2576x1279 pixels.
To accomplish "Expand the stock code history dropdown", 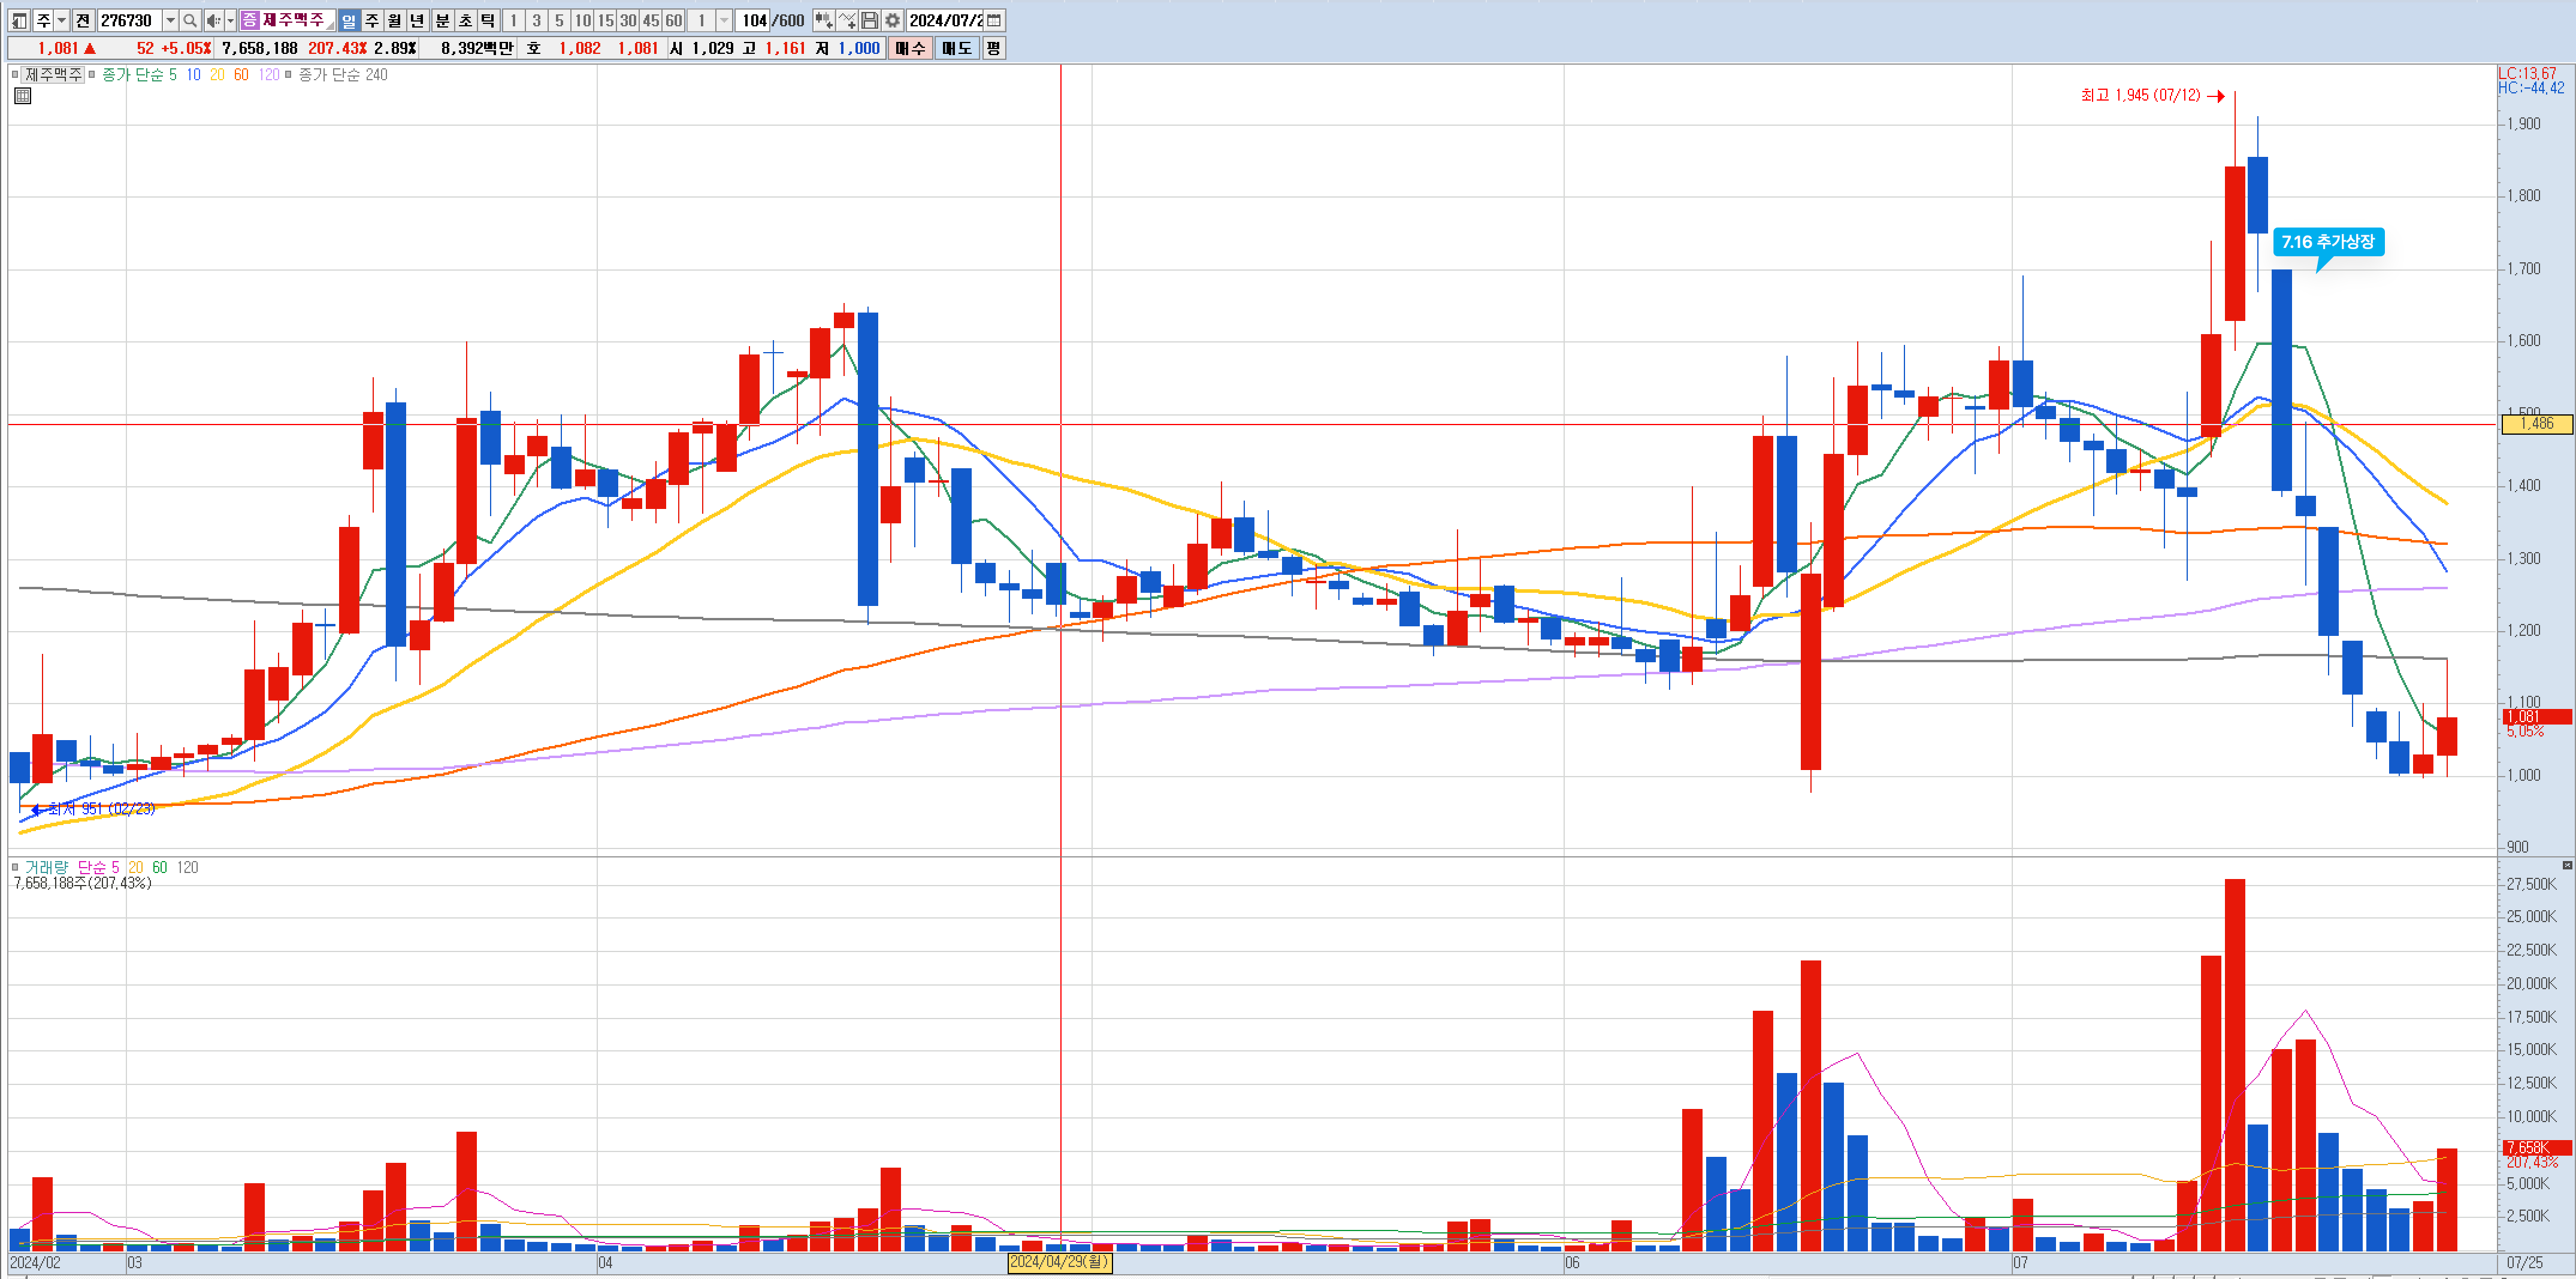I will point(170,20).
